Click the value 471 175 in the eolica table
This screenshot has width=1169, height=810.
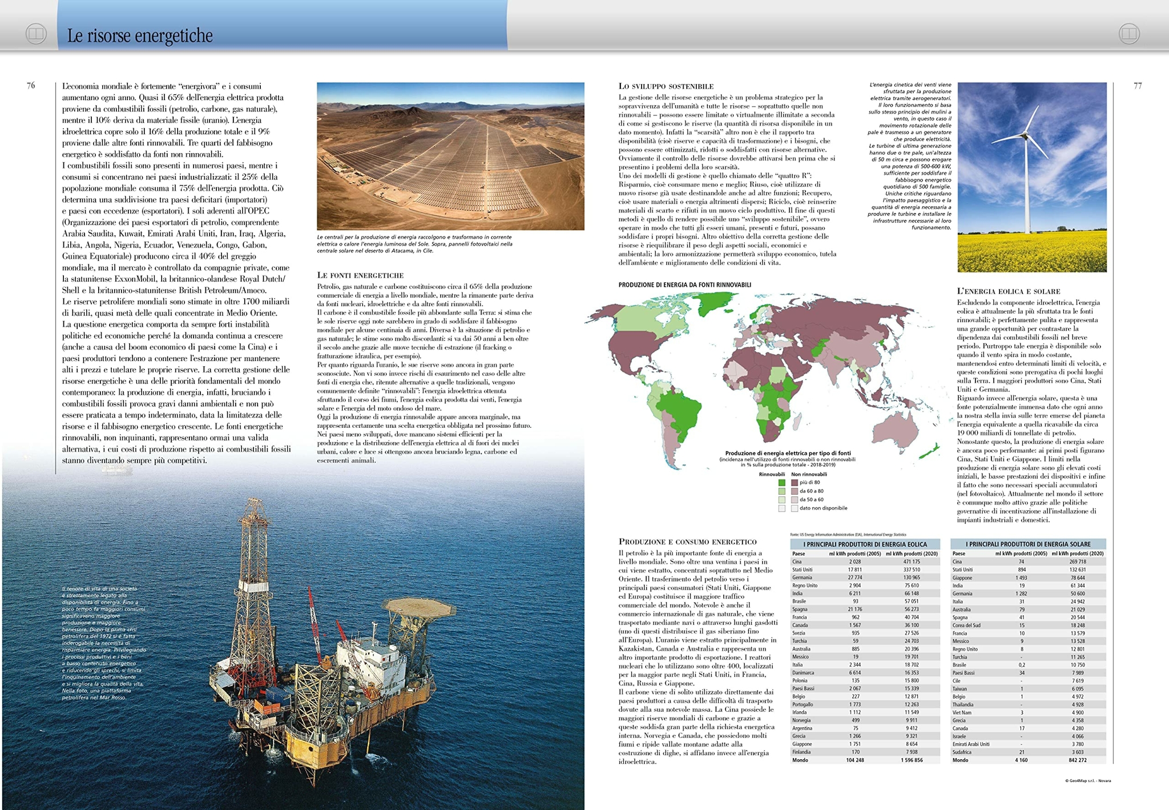click(x=912, y=562)
